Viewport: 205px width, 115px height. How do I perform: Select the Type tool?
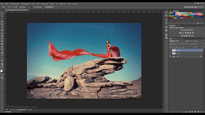point(2,55)
